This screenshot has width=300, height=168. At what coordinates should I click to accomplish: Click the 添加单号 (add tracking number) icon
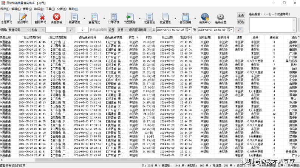click(7, 17)
